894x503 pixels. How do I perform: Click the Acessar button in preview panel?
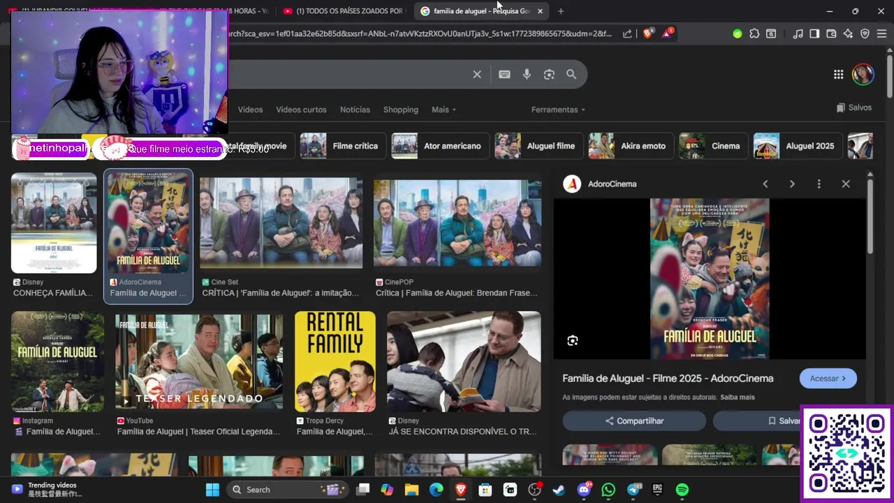point(828,378)
